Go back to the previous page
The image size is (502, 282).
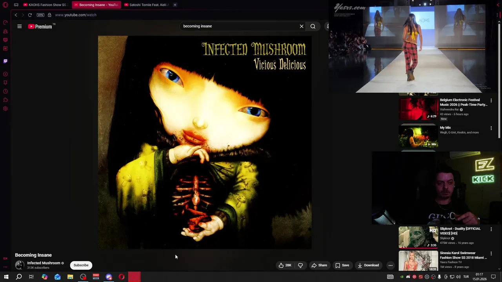(16, 15)
